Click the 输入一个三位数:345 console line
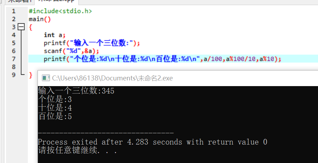Screen dimensions: 318x163 pos(76,91)
